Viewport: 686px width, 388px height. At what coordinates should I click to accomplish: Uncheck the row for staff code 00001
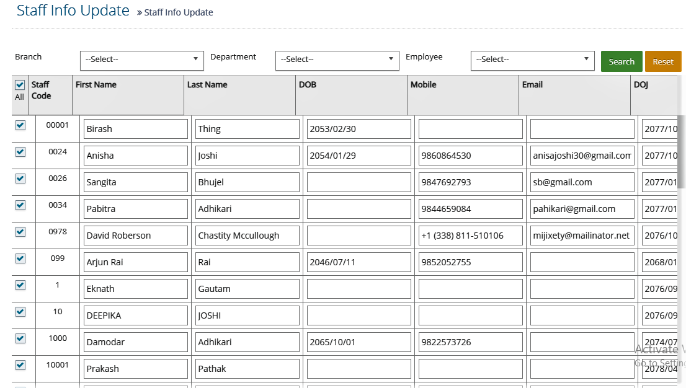coord(20,125)
